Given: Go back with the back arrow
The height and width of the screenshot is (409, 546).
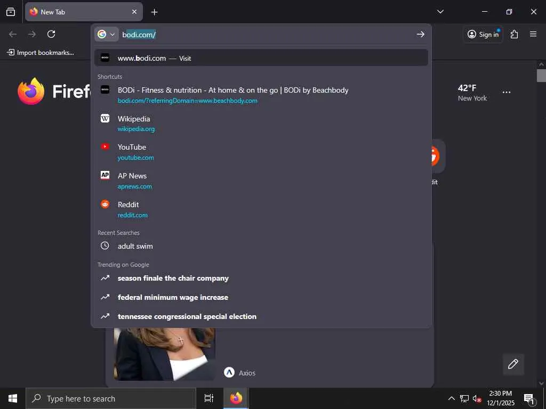Looking at the screenshot, I should [13, 34].
